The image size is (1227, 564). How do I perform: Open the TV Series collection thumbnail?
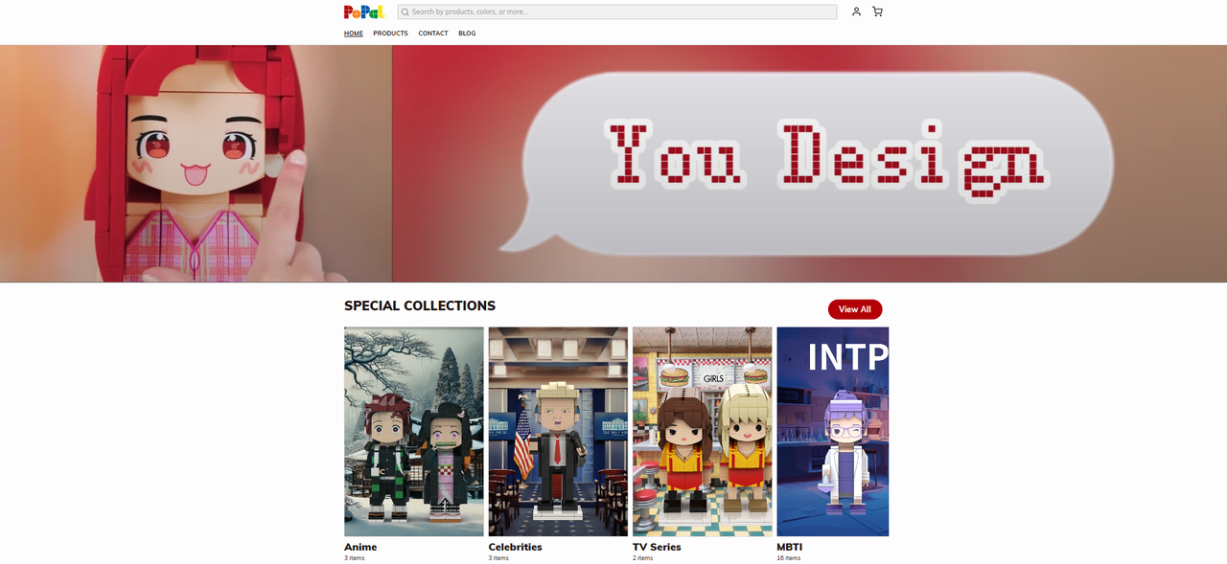point(702,431)
